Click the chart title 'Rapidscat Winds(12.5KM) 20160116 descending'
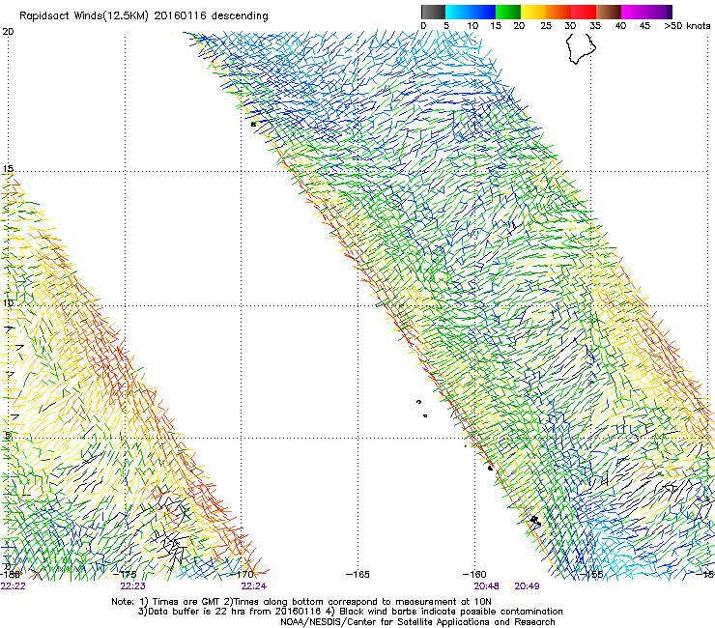This screenshot has height=628, width=715. tap(144, 16)
